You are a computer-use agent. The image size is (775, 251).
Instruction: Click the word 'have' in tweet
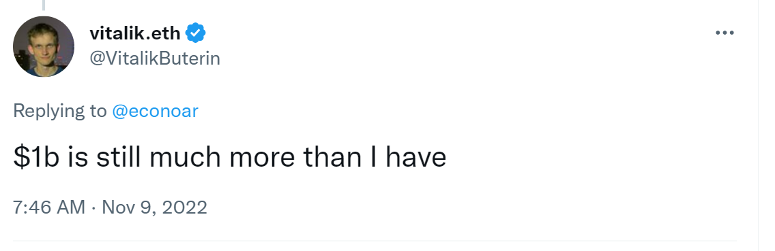click(x=415, y=158)
